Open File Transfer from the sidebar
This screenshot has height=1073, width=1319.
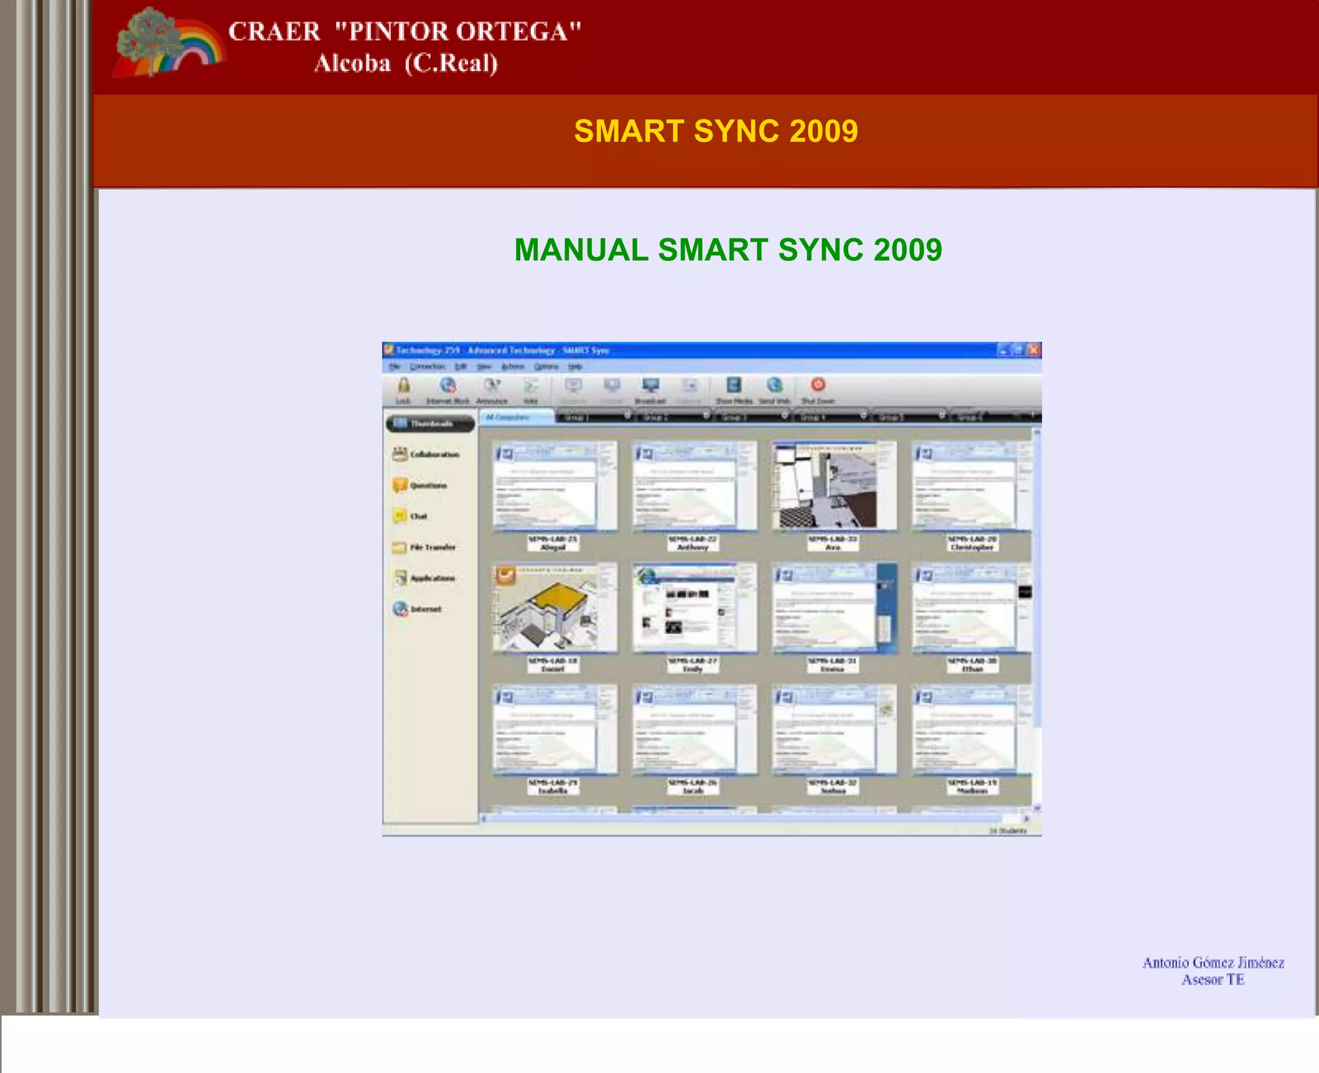[x=424, y=547]
